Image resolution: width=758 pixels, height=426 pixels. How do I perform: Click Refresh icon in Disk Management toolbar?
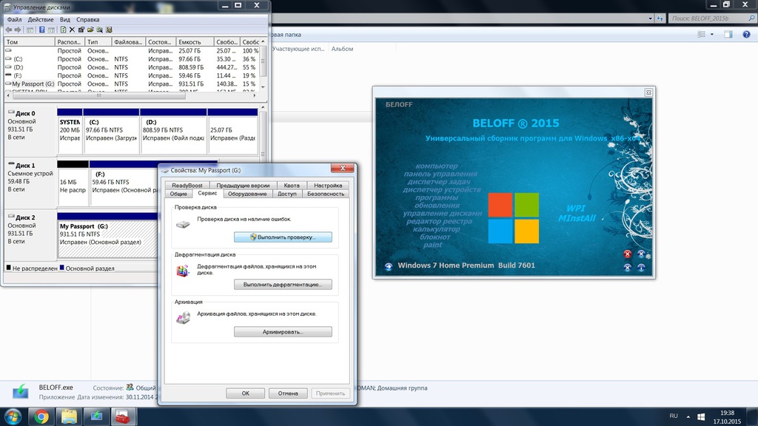click(64, 30)
